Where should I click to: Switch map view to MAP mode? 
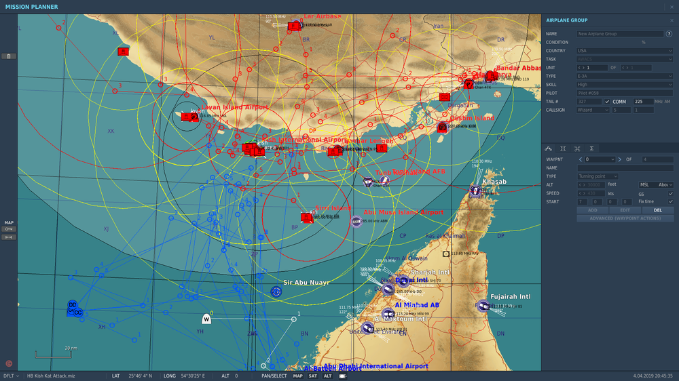pyautogui.click(x=298, y=376)
